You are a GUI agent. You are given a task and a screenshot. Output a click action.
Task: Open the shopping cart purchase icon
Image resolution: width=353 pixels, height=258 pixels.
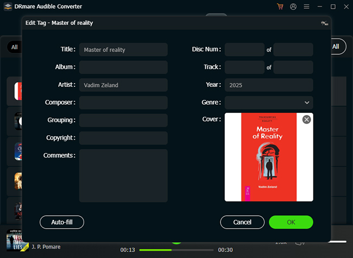coord(280,7)
